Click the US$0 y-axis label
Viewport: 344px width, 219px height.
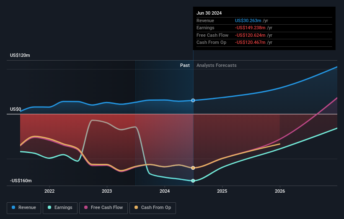coord(16,109)
